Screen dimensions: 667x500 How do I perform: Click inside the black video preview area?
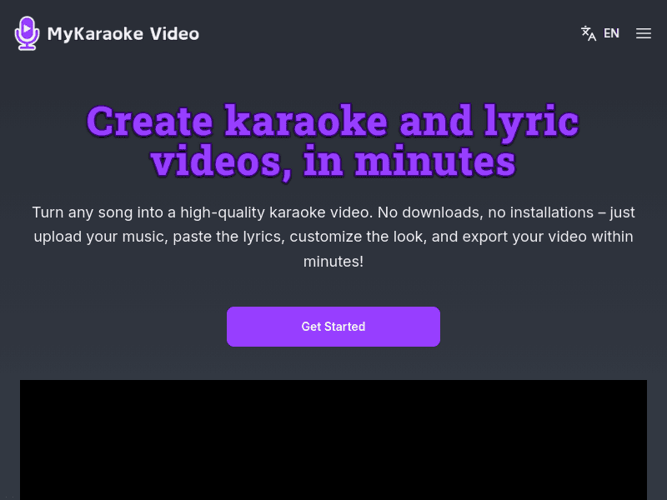333,440
